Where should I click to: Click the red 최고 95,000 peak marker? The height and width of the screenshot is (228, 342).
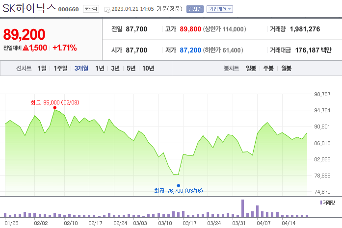click(x=55, y=107)
